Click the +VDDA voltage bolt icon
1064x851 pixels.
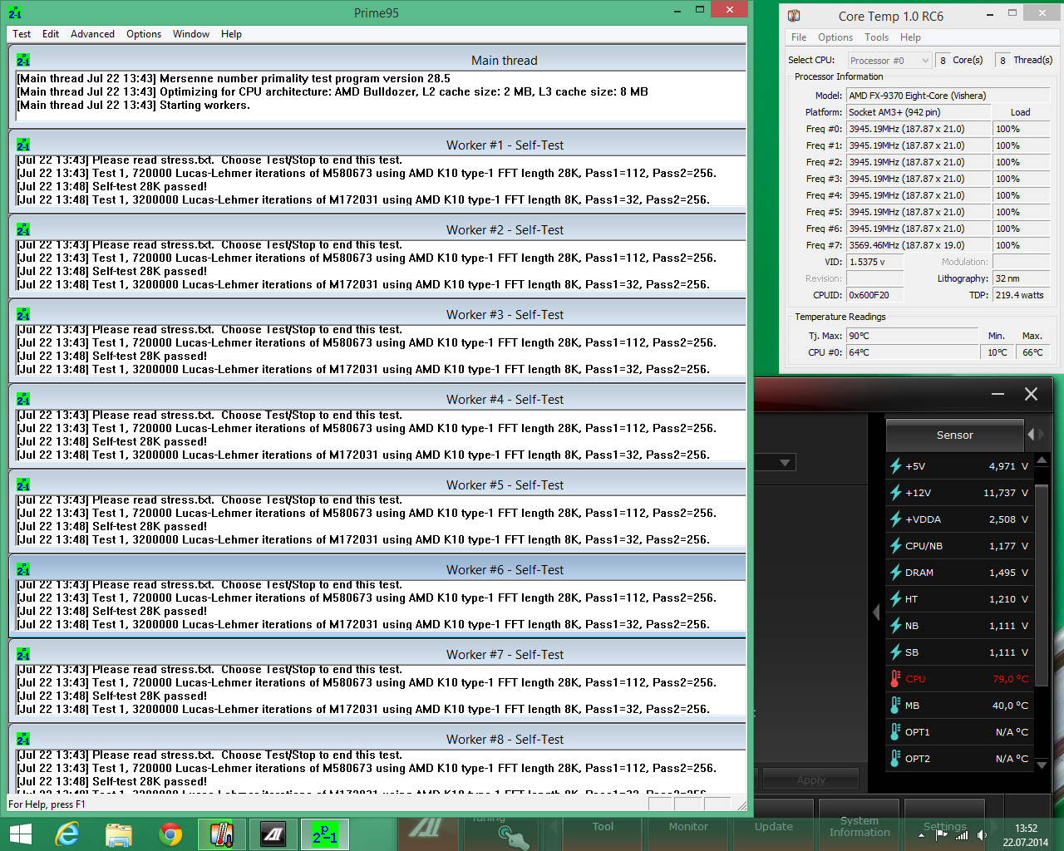tap(896, 519)
